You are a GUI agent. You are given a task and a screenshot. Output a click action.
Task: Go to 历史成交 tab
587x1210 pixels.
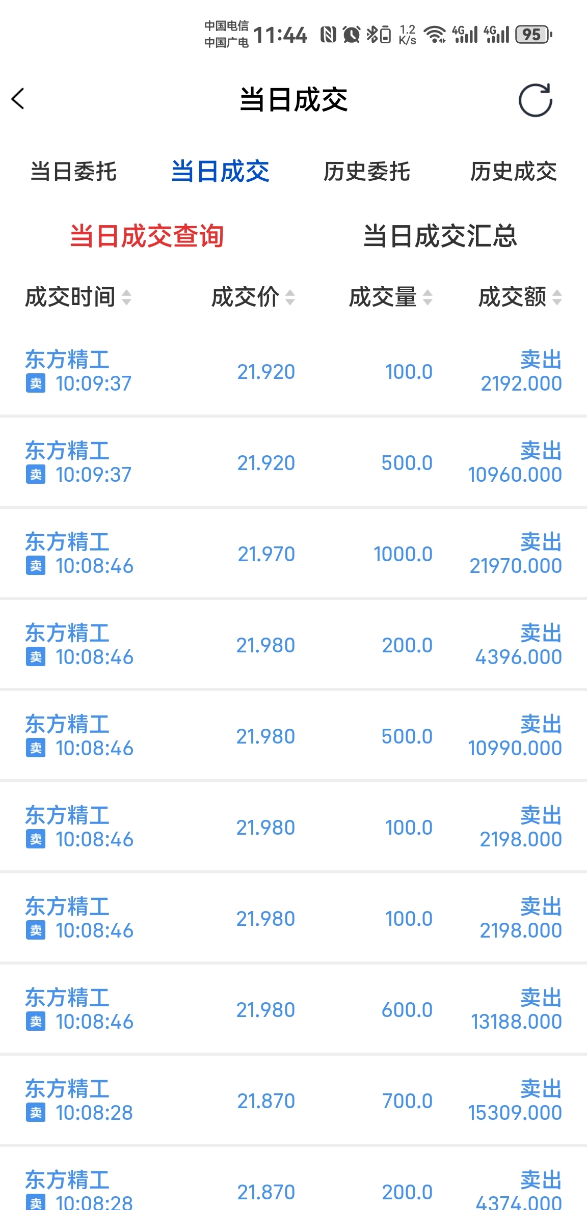[x=513, y=171]
